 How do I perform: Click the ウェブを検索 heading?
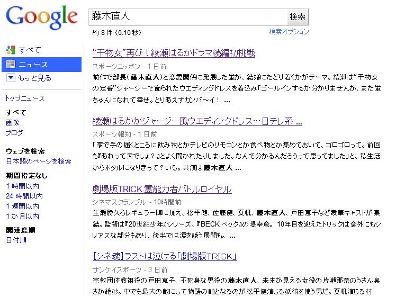[25, 151]
